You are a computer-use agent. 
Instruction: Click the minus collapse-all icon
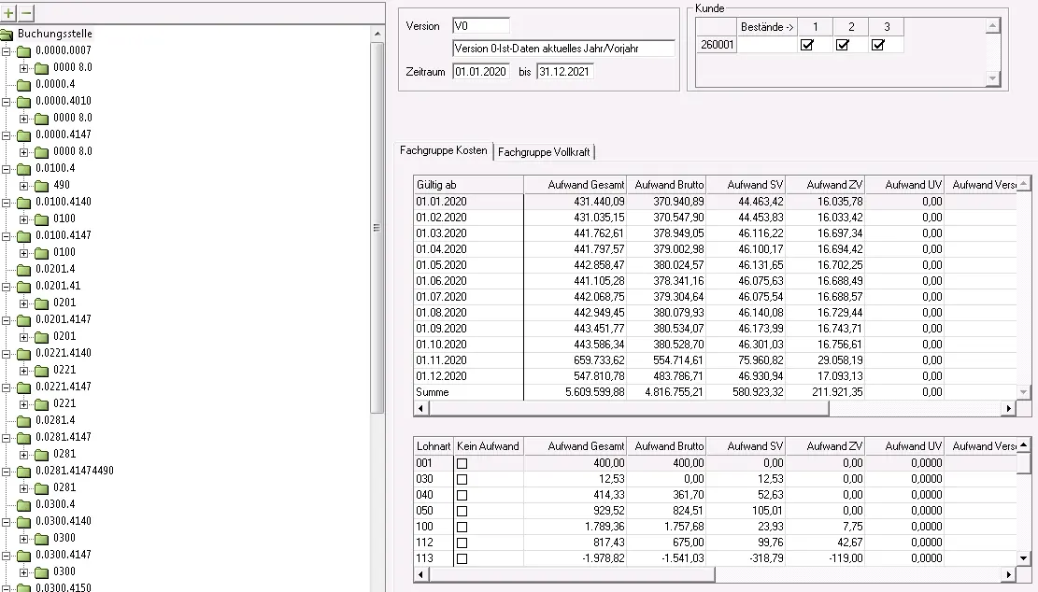click(26, 13)
